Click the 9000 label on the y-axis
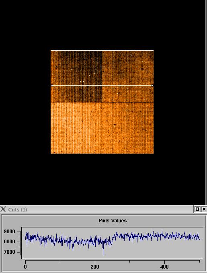207x273 pixels. pyautogui.click(x=9, y=232)
